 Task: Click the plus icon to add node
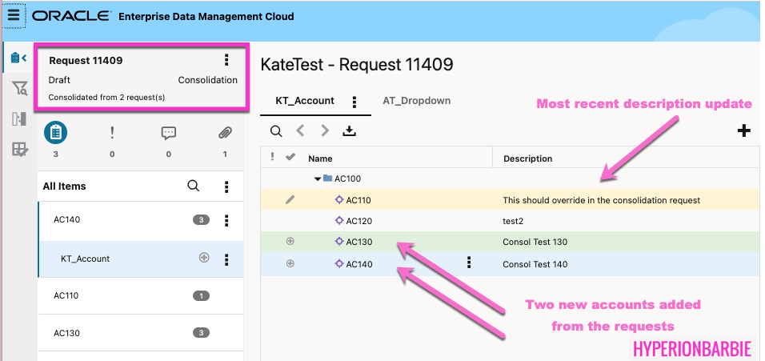point(743,131)
